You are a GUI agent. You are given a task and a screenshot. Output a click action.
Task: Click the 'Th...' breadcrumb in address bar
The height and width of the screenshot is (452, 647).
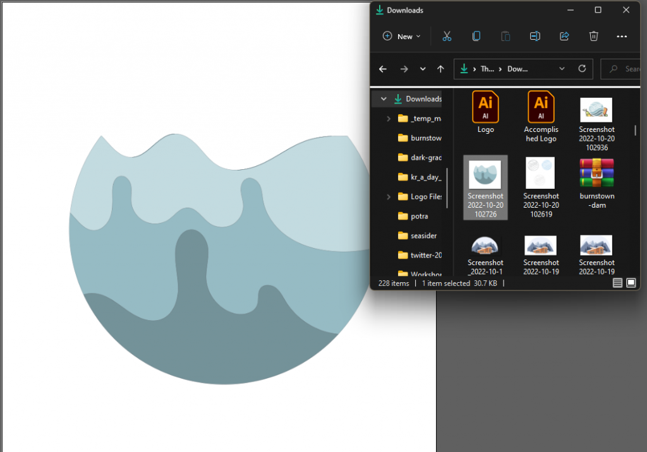pyautogui.click(x=487, y=69)
